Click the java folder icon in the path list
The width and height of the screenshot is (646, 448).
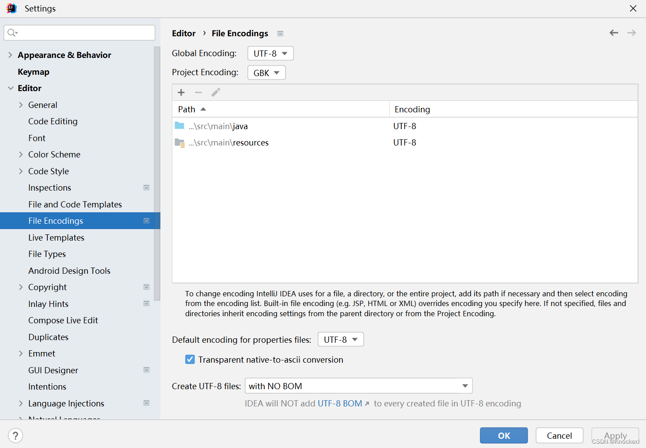tap(179, 126)
